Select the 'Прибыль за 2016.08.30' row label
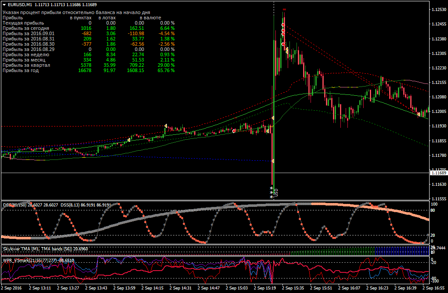The width and height of the screenshot is (448, 293). (x=28, y=44)
